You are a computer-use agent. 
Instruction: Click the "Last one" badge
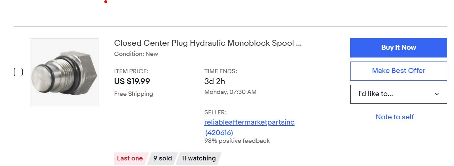[130, 158]
